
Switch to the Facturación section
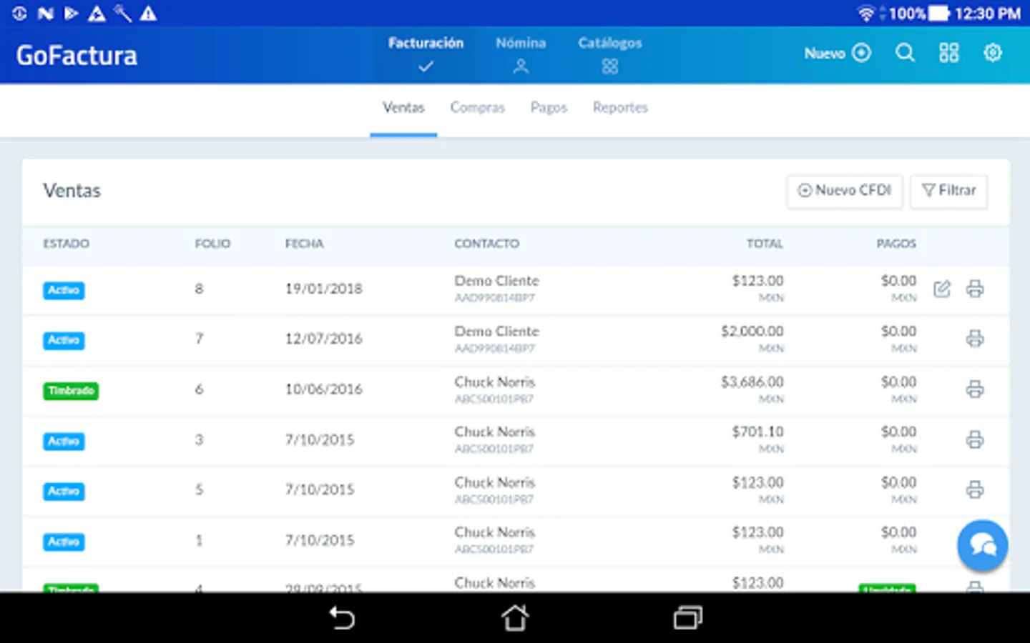click(426, 54)
